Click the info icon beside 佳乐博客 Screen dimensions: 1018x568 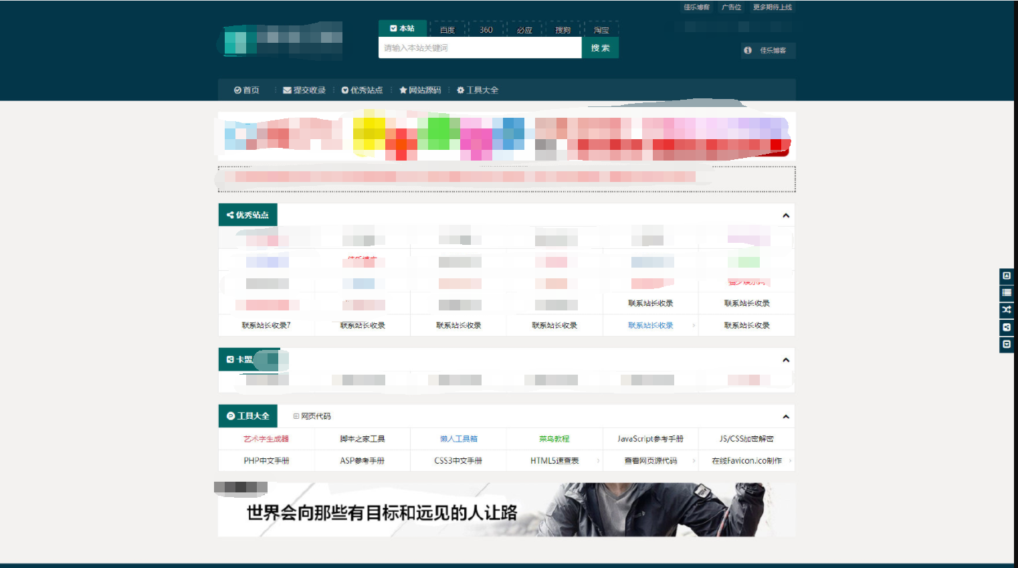click(x=748, y=50)
